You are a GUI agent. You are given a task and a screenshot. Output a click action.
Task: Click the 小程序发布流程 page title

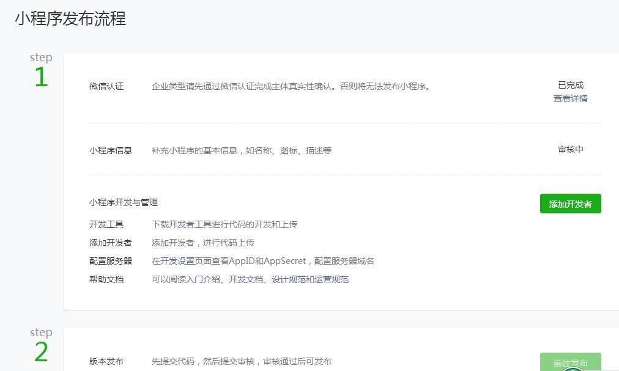pos(70,19)
